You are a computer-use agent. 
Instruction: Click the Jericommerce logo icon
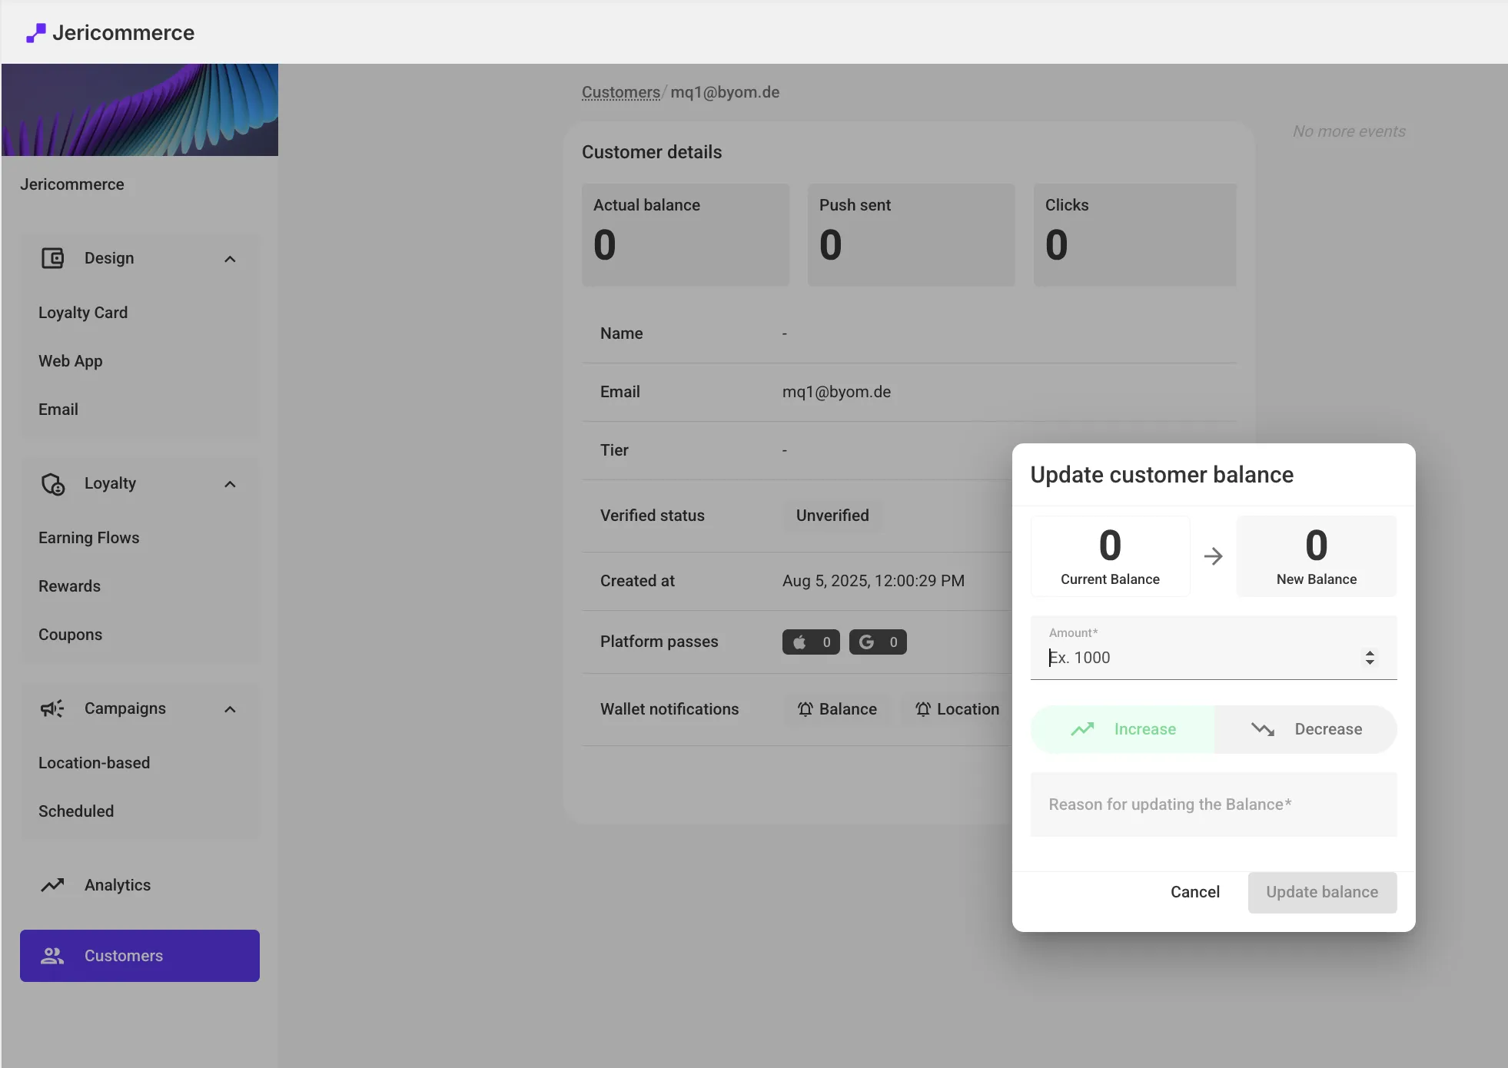click(35, 33)
